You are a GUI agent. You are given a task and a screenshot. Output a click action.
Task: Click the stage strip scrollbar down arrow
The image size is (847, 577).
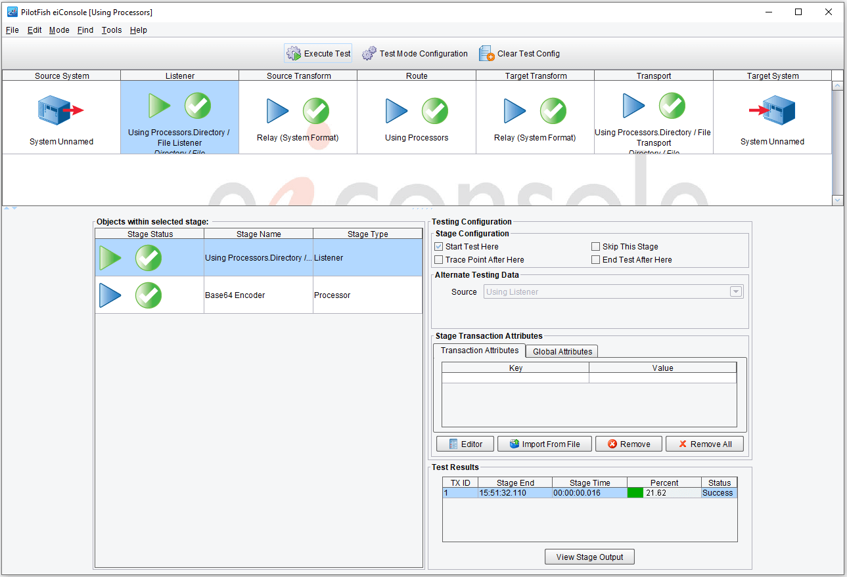(837, 200)
